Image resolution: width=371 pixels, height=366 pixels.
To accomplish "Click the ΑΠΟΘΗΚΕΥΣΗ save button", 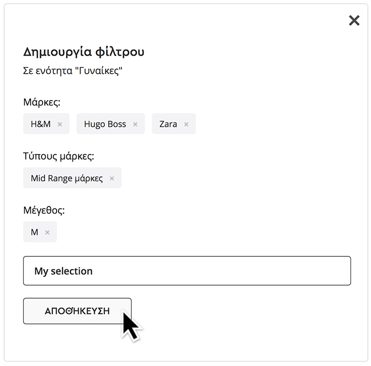I will pyautogui.click(x=77, y=311).
